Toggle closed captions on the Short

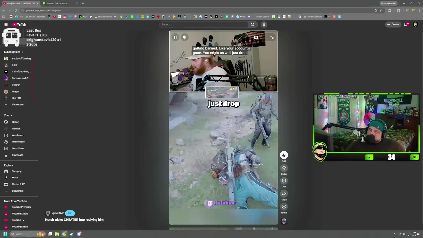pyautogui.click(x=256, y=37)
